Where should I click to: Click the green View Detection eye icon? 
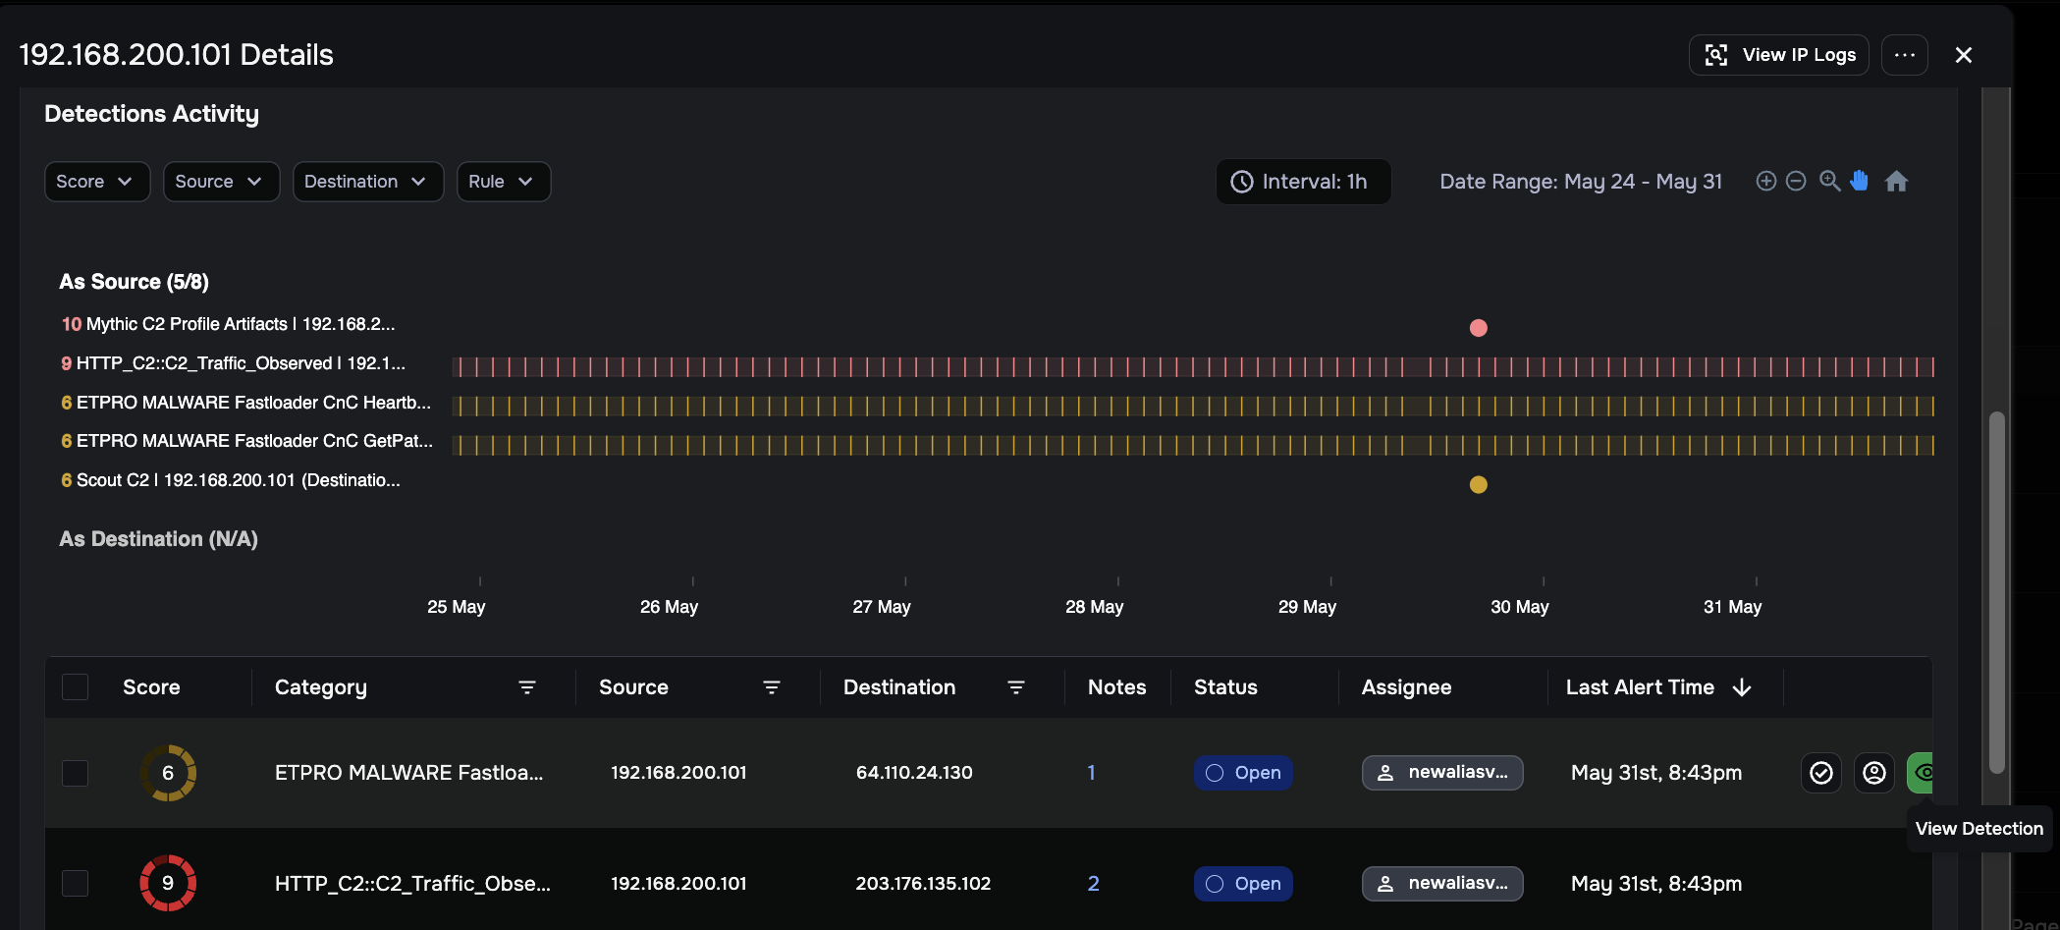point(1921,773)
